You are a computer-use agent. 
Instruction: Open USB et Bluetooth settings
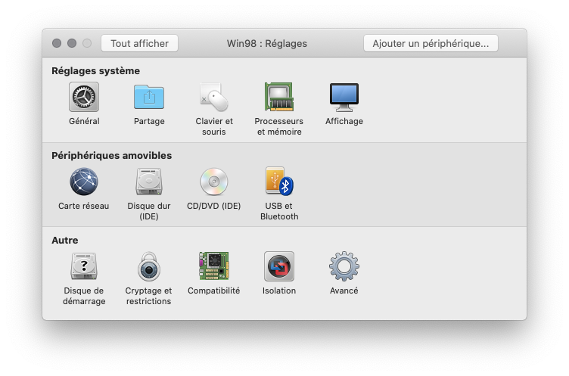click(278, 182)
